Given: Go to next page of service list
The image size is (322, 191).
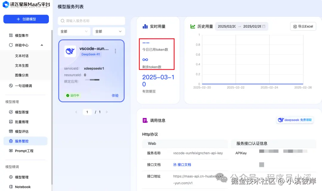Looking at the screenshot, I should coord(106,112).
